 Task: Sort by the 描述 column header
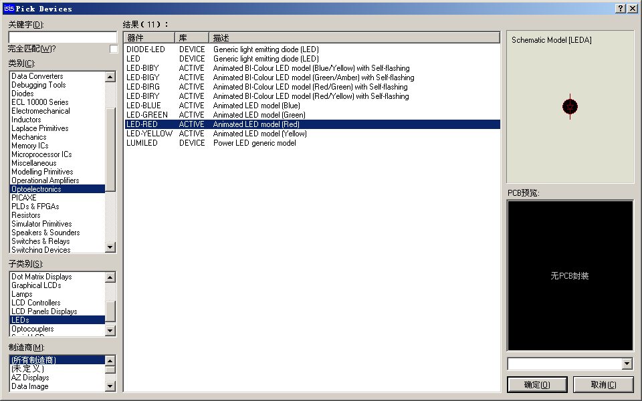(x=354, y=37)
